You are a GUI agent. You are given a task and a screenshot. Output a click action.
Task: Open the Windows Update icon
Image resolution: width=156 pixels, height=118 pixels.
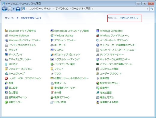click(x=52, y=36)
